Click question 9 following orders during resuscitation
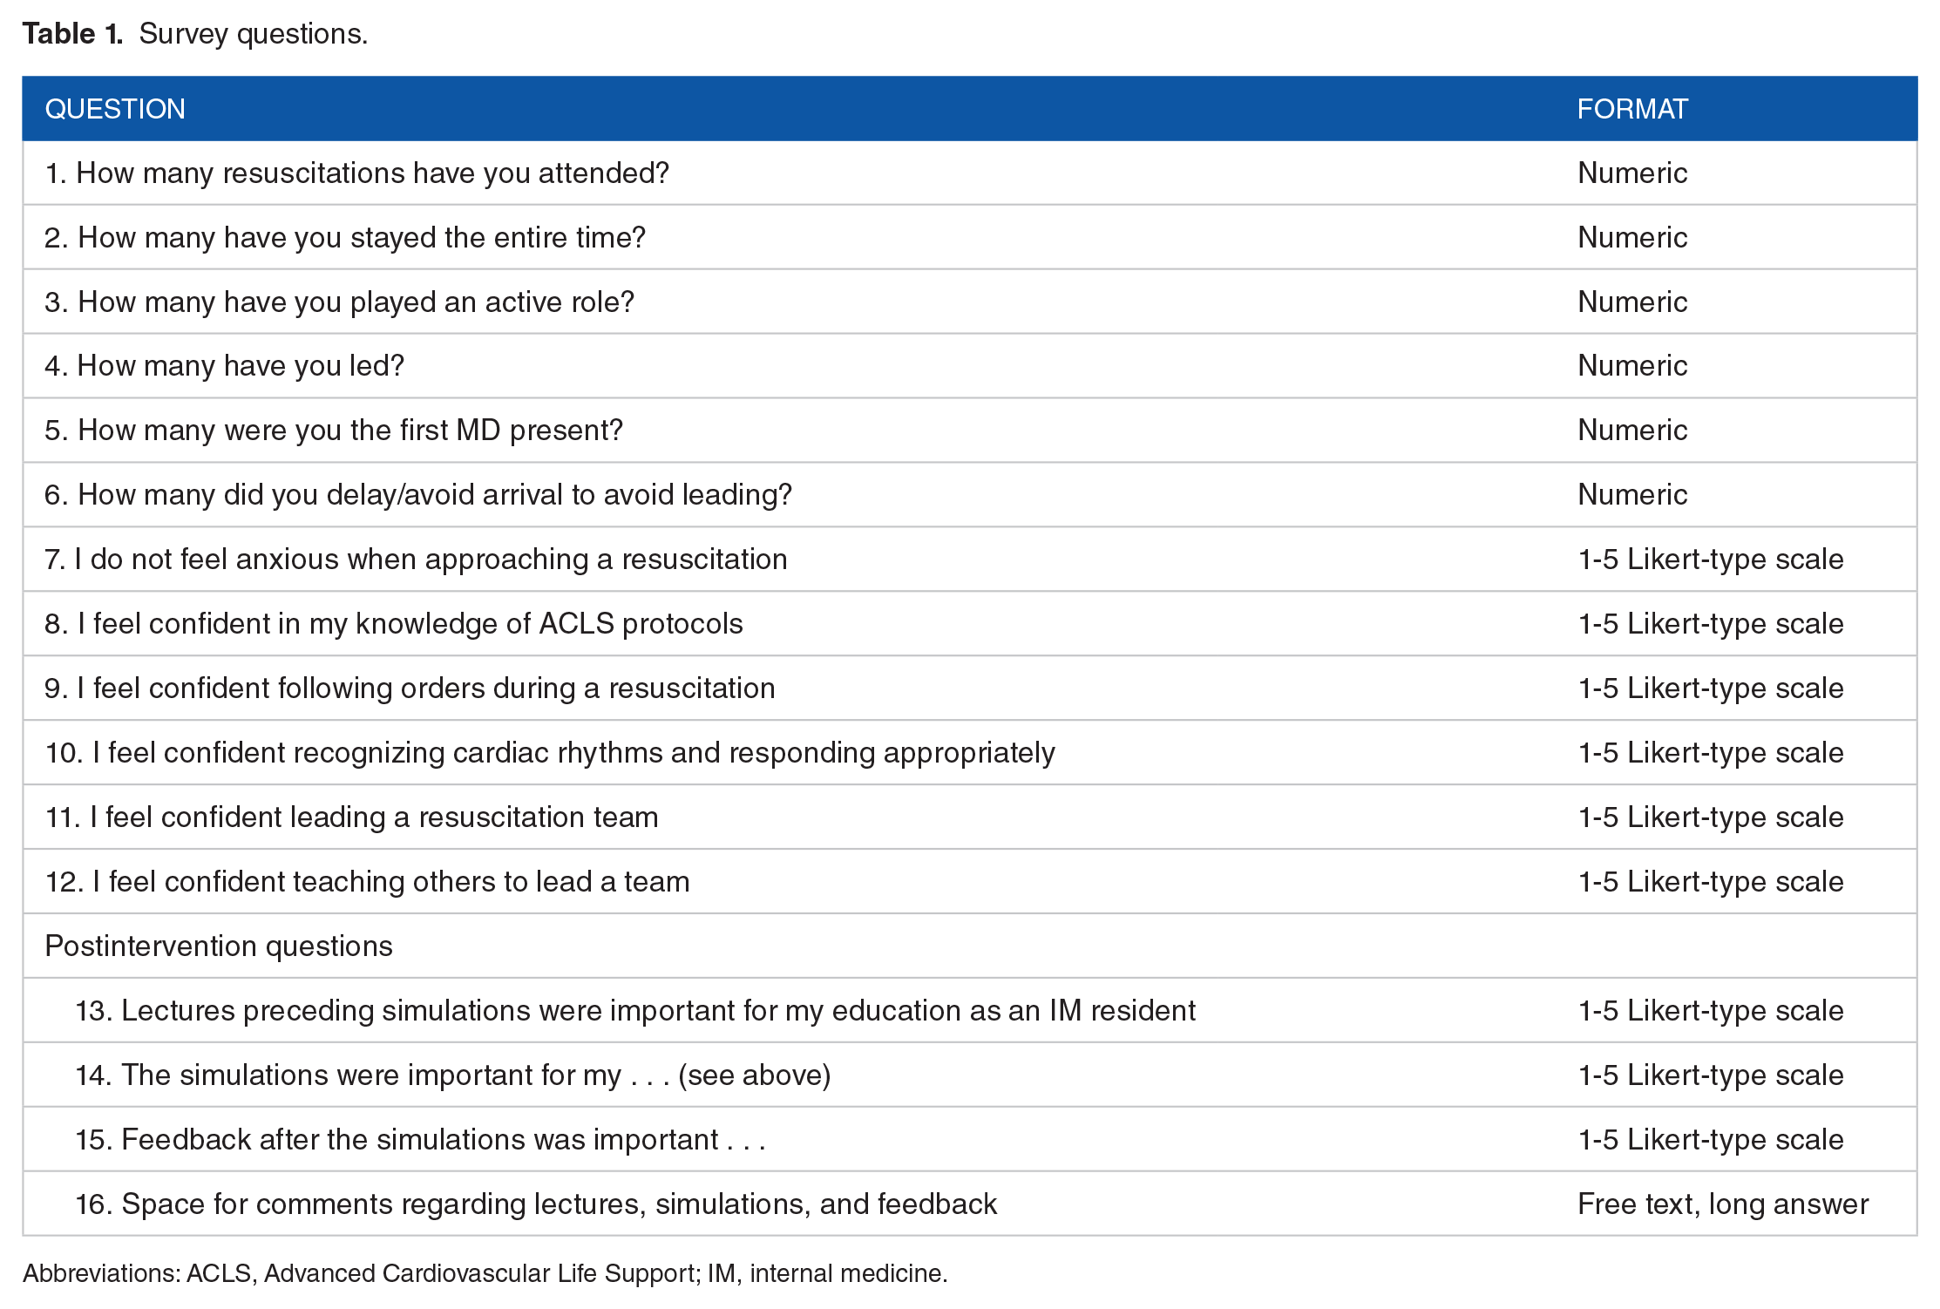The width and height of the screenshot is (1940, 1309). (x=410, y=688)
